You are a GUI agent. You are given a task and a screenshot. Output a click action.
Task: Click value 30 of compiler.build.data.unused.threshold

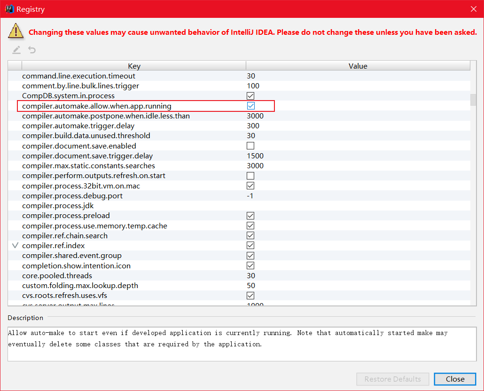(x=251, y=135)
